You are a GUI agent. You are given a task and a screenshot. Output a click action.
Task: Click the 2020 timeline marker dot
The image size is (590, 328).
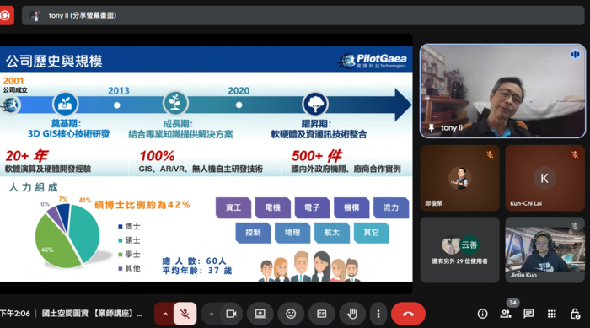(x=239, y=105)
